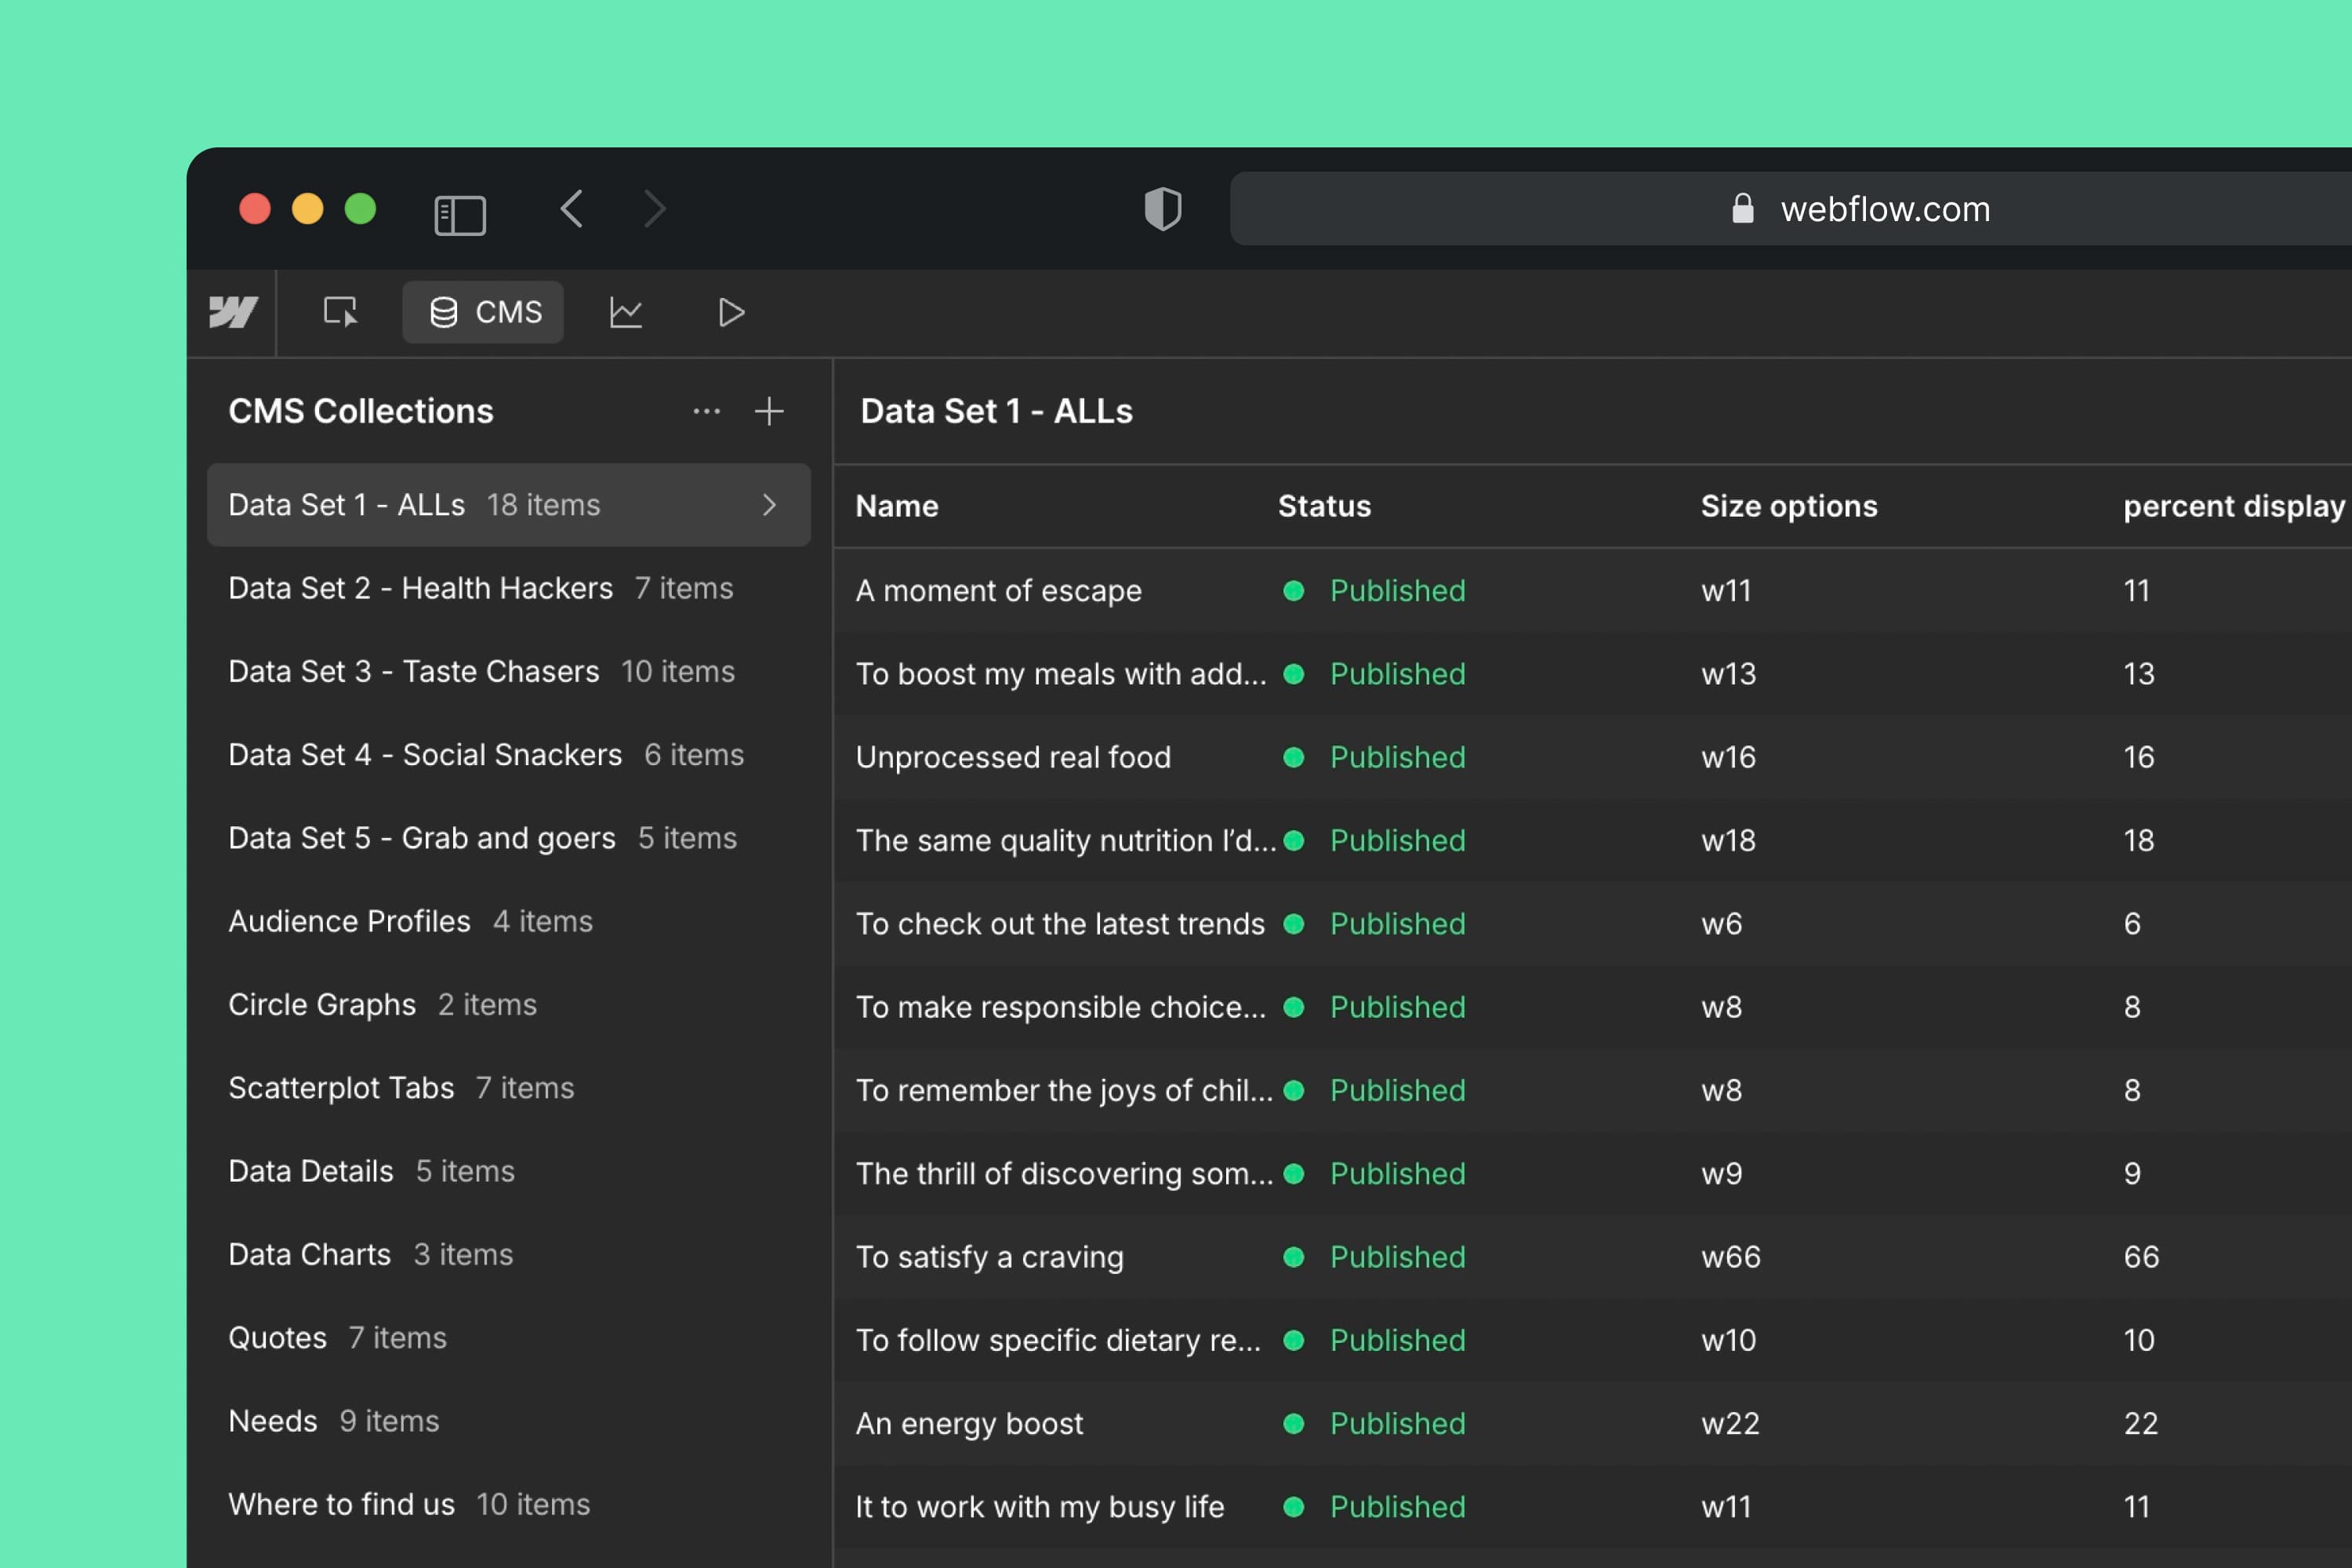The width and height of the screenshot is (2352, 1568).
Task: Select the CMS tab
Action: point(484,313)
